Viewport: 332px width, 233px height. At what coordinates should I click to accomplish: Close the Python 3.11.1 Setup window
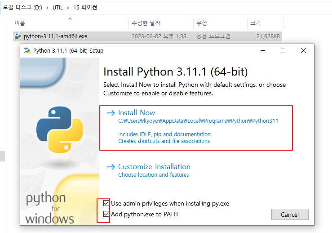[304, 50]
